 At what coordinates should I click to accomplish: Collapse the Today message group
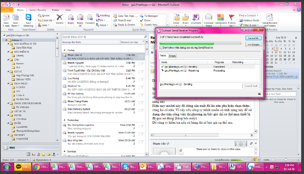pos(65,50)
